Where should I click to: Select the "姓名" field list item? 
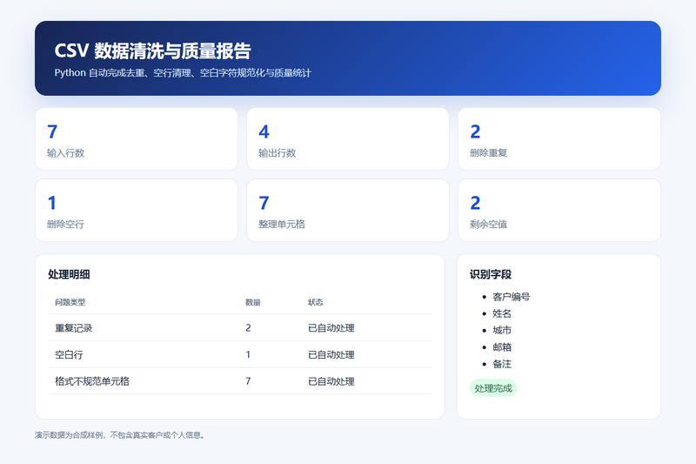(502, 313)
